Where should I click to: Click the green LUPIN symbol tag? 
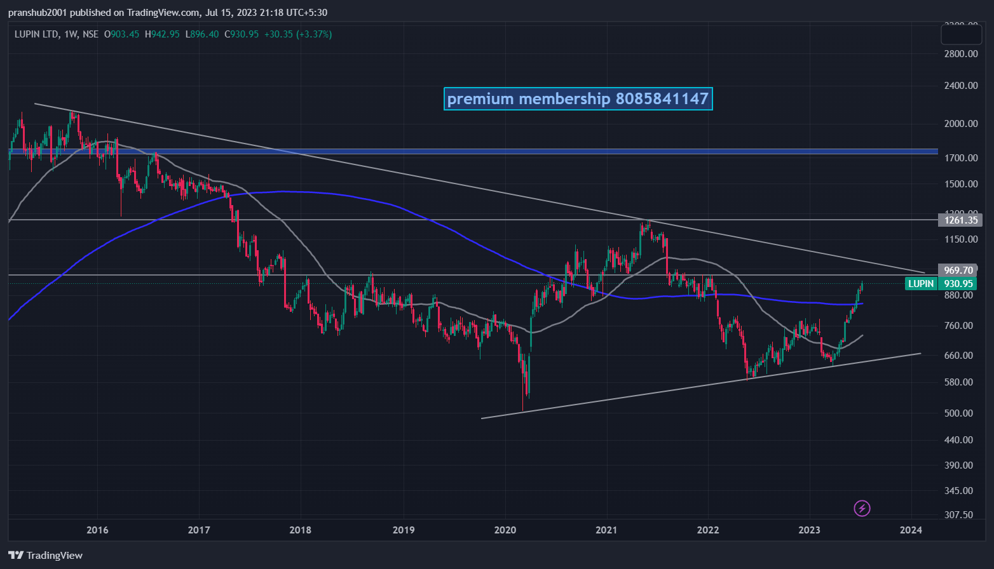click(921, 283)
